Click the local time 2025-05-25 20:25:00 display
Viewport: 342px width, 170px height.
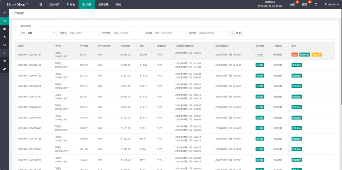click(270, 6)
